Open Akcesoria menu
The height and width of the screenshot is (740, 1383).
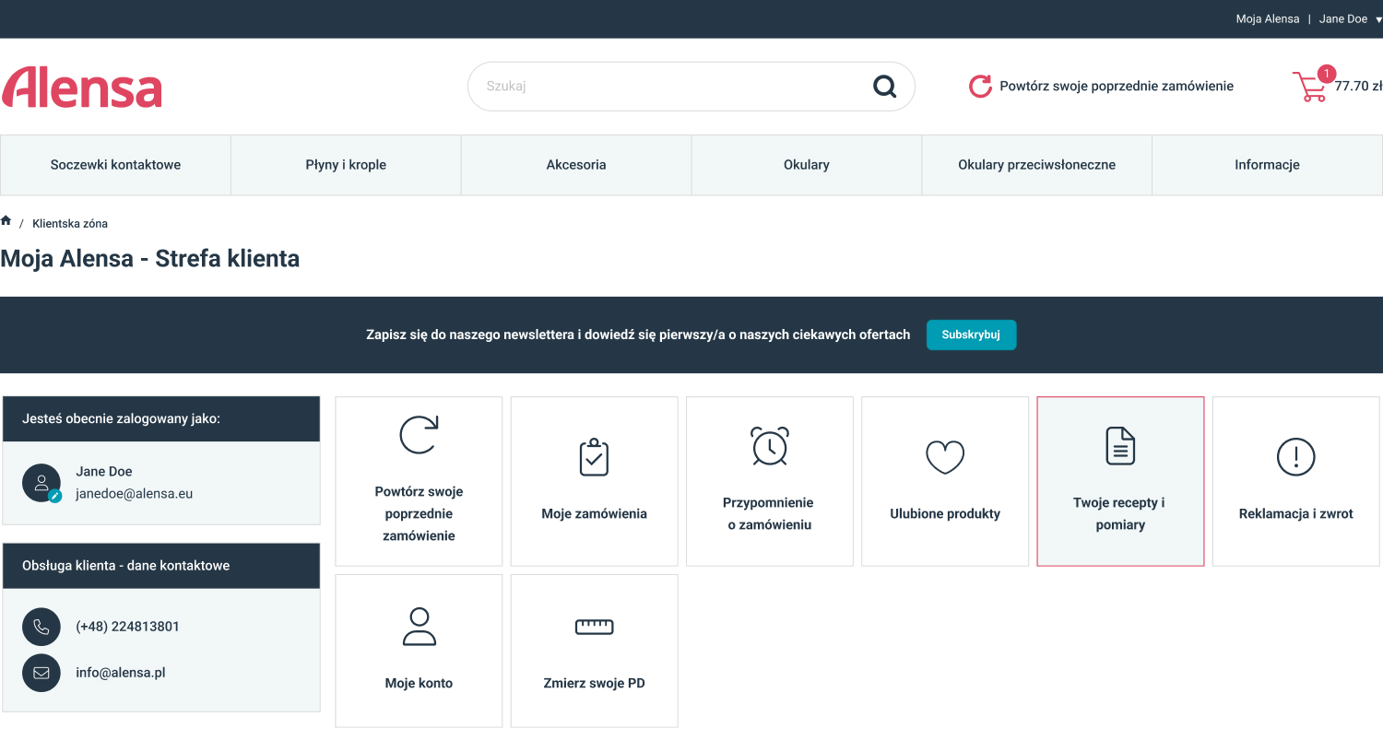click(x=576, y=165)
